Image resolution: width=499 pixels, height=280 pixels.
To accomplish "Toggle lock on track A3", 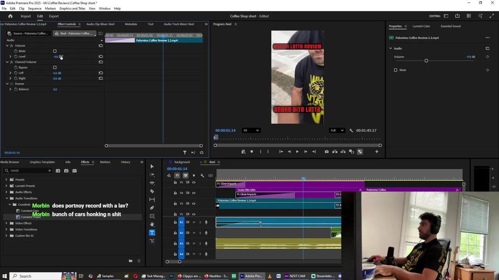I will pyautogui.click(x=175, y=243).
